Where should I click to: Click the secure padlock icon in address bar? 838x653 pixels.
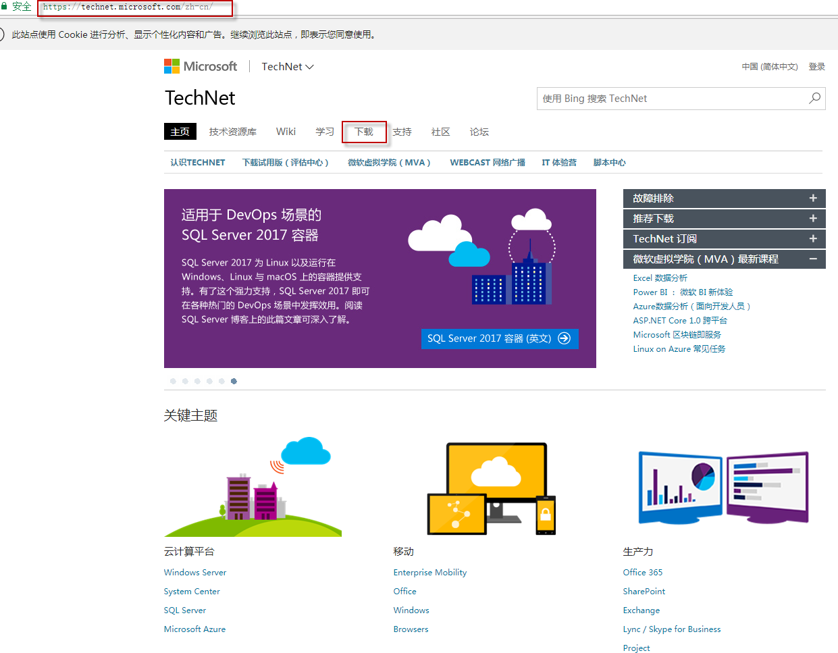(3, 6)
